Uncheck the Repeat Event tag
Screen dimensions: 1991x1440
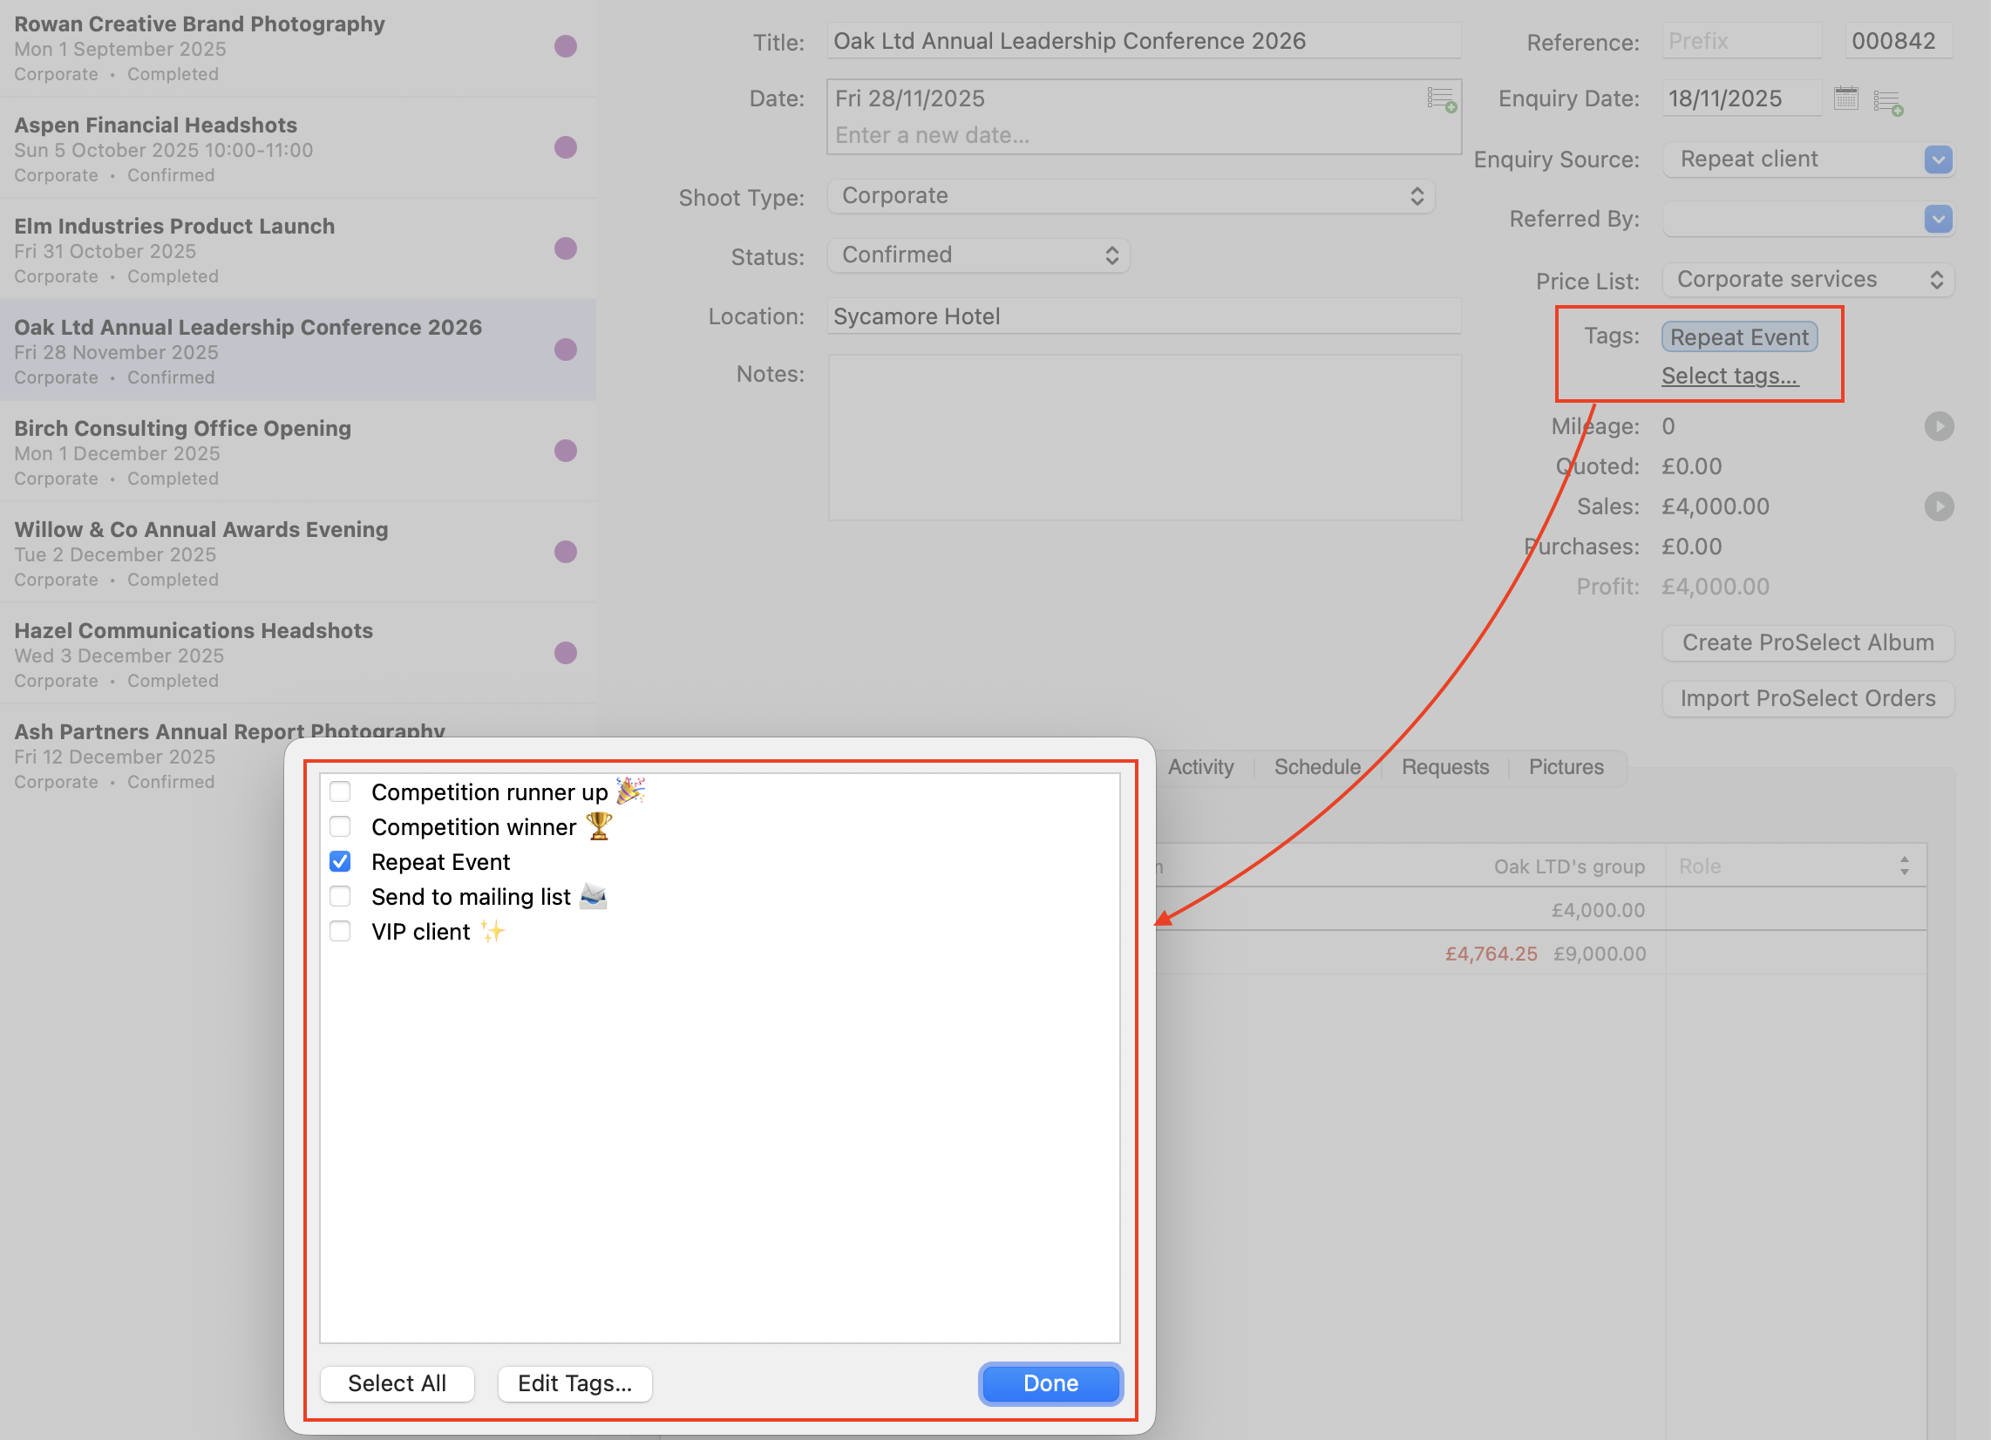(x=340, y=862)
